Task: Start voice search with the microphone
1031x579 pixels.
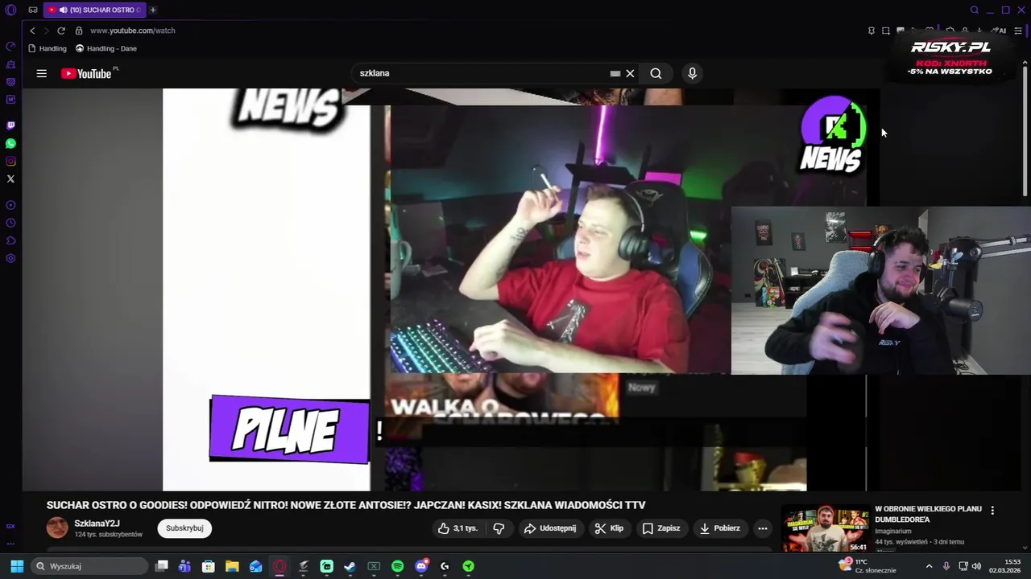Action: pos(692,73)
